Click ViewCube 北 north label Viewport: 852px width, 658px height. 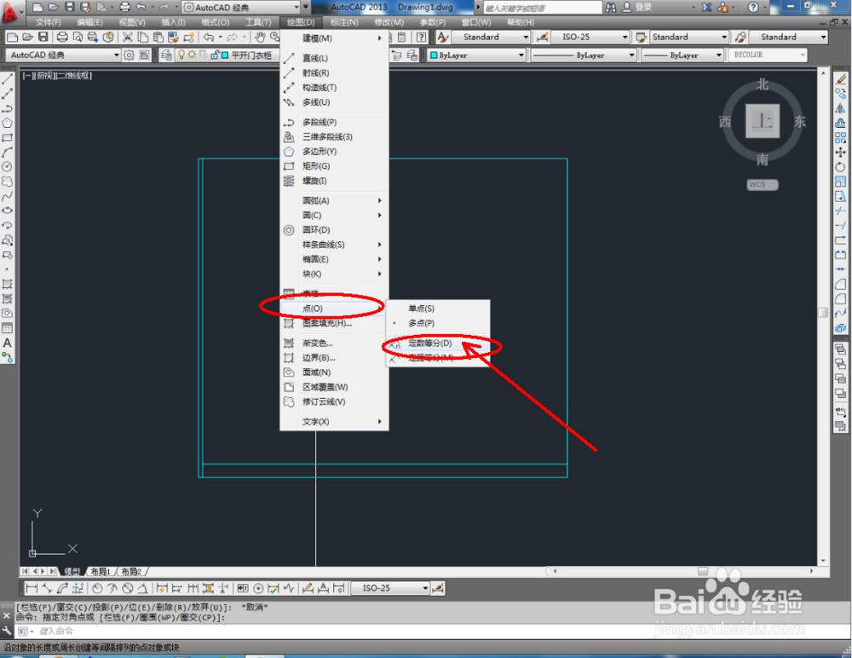tap(763, 84)
